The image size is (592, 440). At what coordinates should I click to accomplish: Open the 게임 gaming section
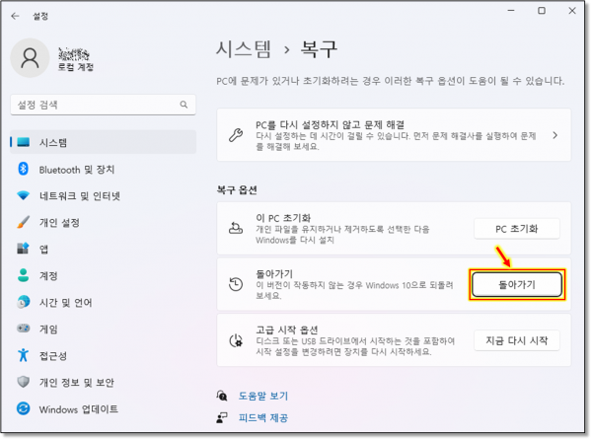pyautogui.click(x=49, y=330)
